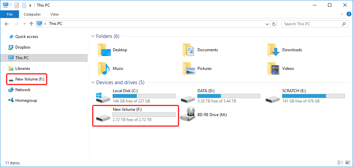
Task: Collapse the Devices and drives (5) group
Action: tap(93, 83)
